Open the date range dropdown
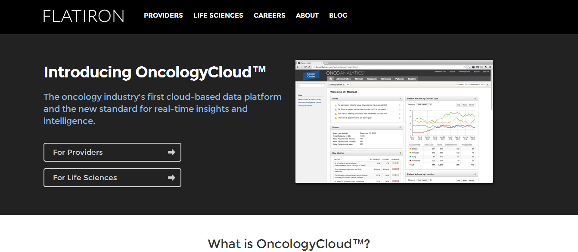The image size is (578, 252). pos(472,85)
